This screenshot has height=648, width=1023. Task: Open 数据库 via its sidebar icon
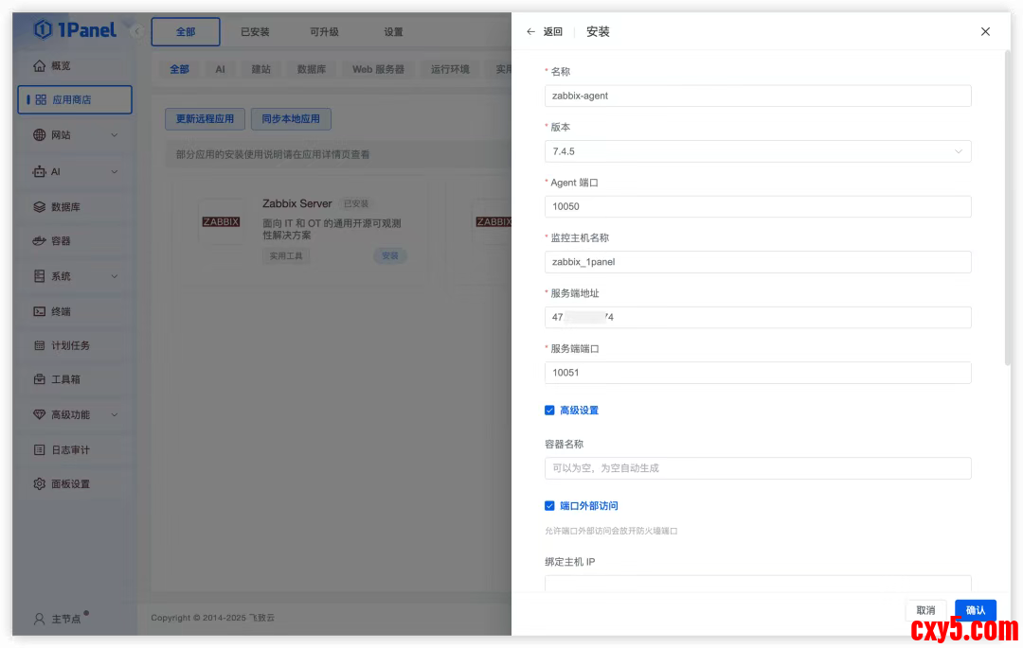[39, 206]
